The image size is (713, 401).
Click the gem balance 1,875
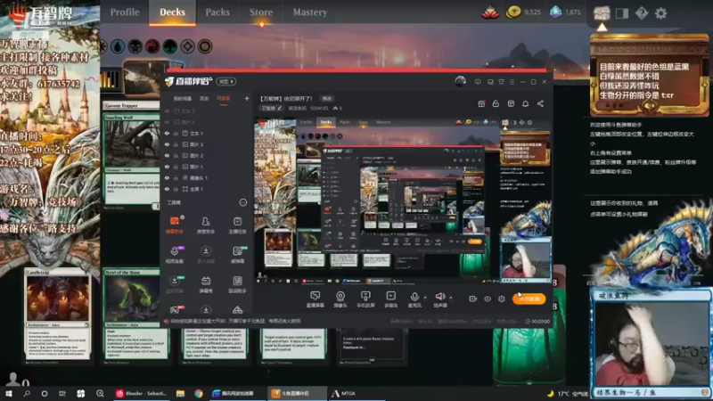click(565, 12)
